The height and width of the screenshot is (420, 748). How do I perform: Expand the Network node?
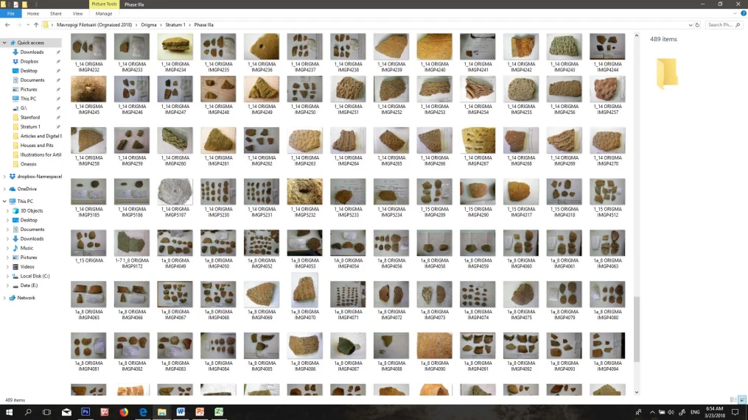4,298
